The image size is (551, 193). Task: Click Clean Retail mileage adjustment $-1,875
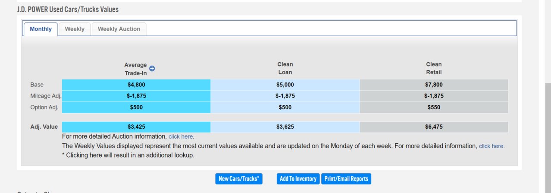click(434, 96)
